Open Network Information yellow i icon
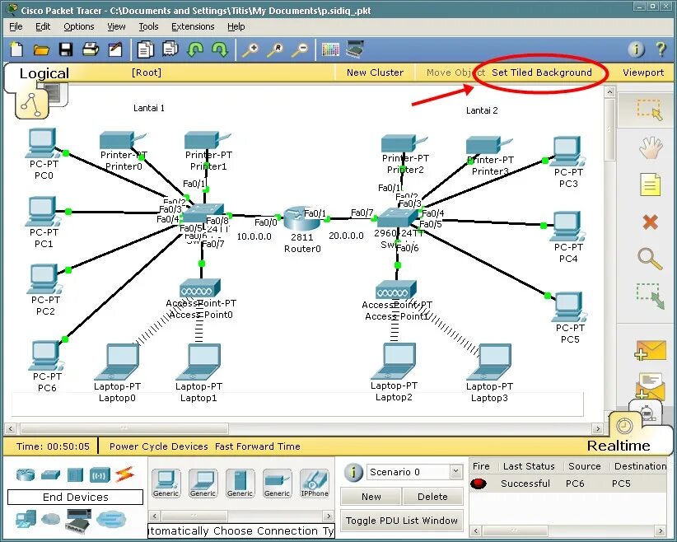The width and height of the screenshot is (677, 542). [636, 49]
